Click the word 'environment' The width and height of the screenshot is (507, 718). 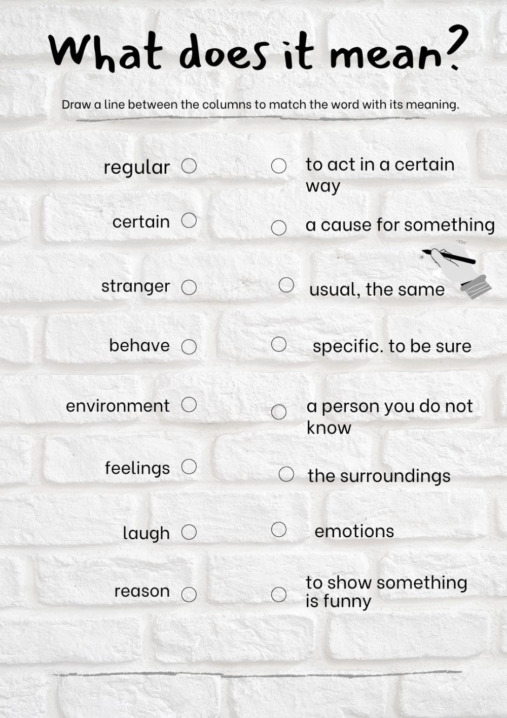(x=118, y=406)
